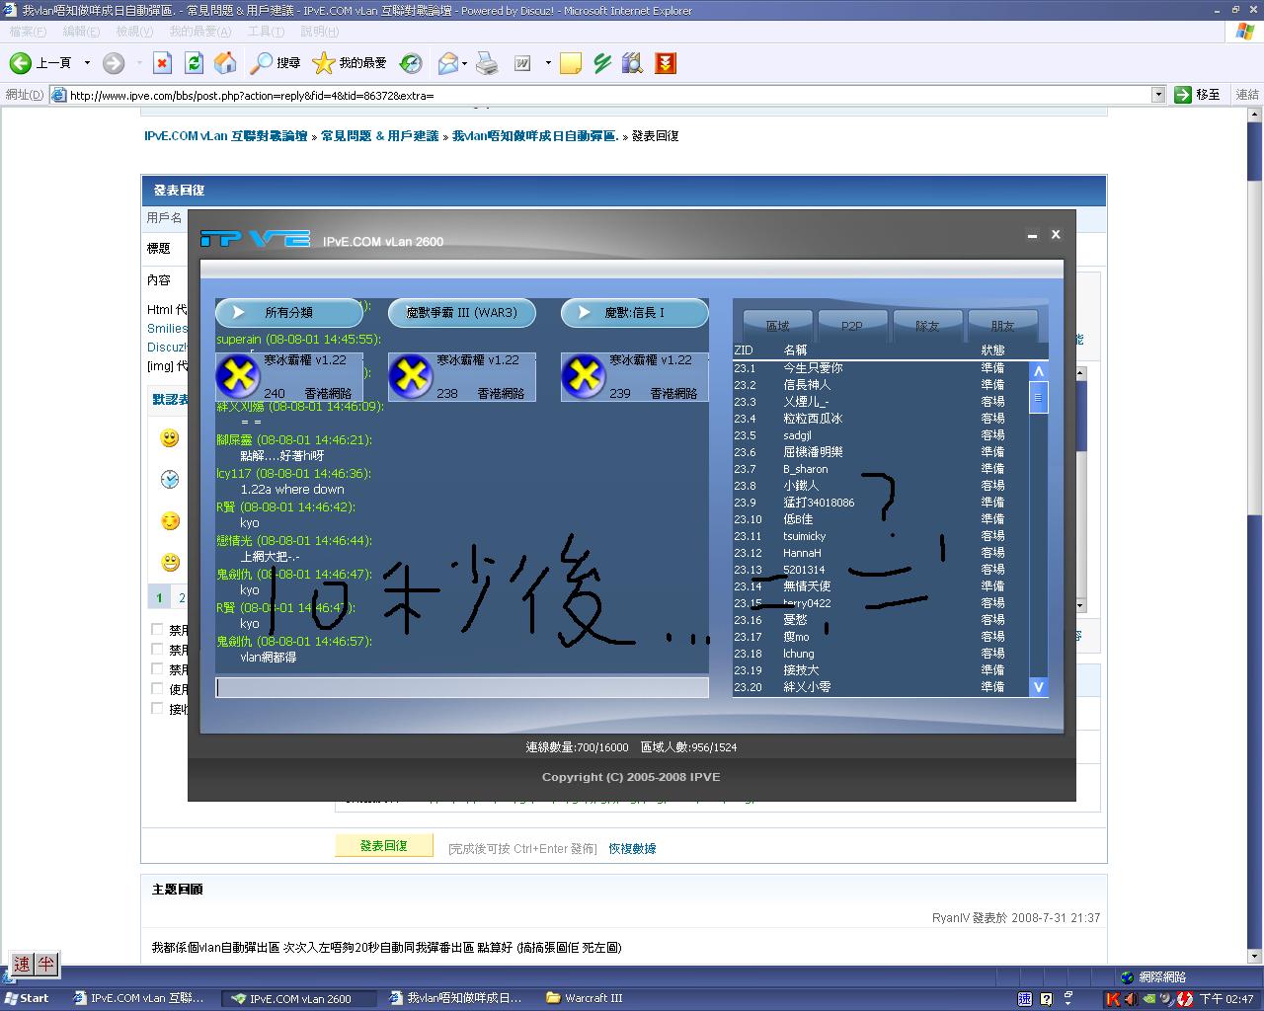Select the smiling face emoticon on the forum

click(x=170, y=438)
